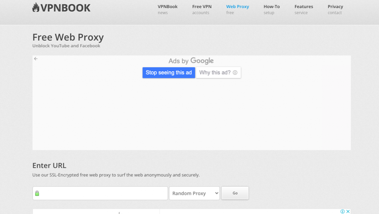Click the Enter URL heading
The image size is (379, 214).
49,166
